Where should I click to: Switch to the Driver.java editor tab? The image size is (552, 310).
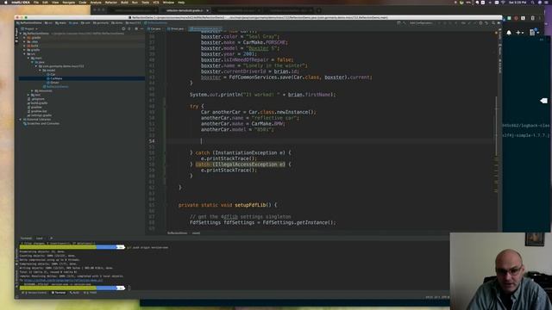pyautogui.click(x=175, y=28)
